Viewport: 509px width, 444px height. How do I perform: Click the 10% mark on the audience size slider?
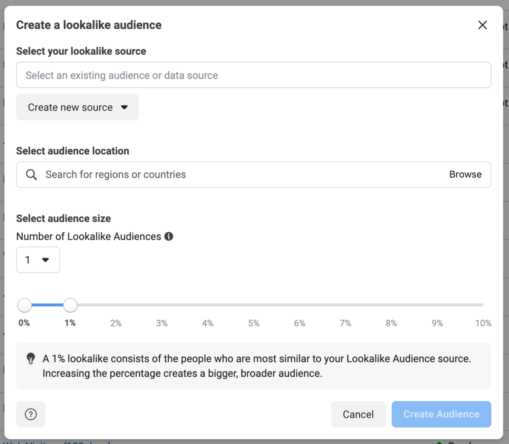click(483, 305)
